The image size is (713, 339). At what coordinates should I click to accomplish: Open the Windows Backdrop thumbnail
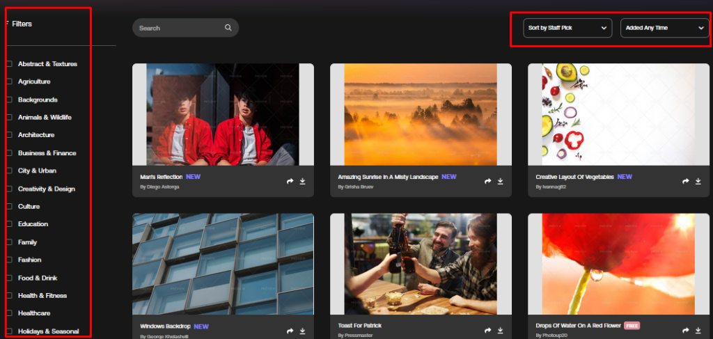223,264
